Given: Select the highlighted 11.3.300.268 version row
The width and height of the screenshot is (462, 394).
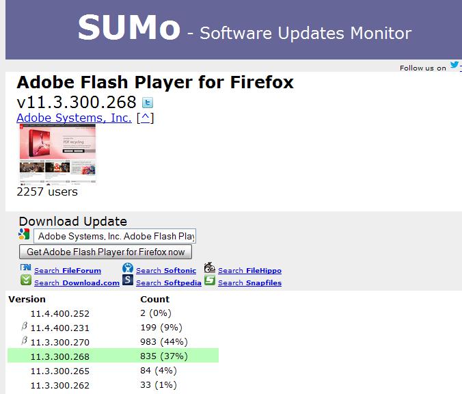Looking at the screenshot, I should pyautogui.click(x=113, y=356).
